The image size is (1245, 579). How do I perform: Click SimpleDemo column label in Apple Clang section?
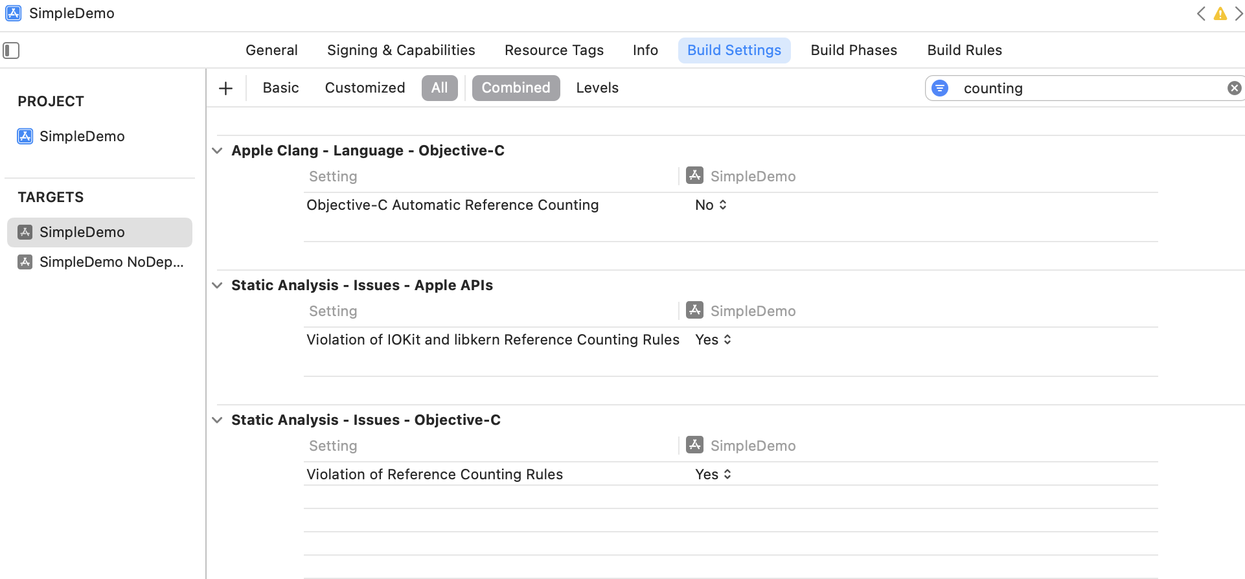[x=753, y=177]
